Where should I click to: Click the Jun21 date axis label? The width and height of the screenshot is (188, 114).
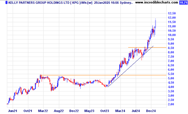(x=12, y=111)
